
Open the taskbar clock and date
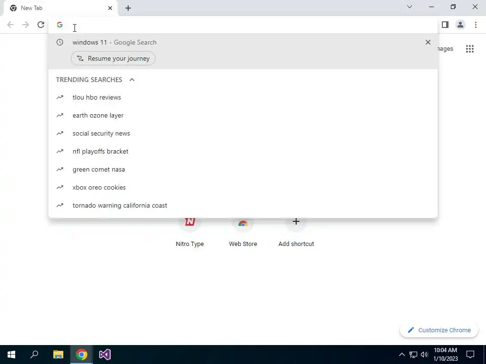445,355
